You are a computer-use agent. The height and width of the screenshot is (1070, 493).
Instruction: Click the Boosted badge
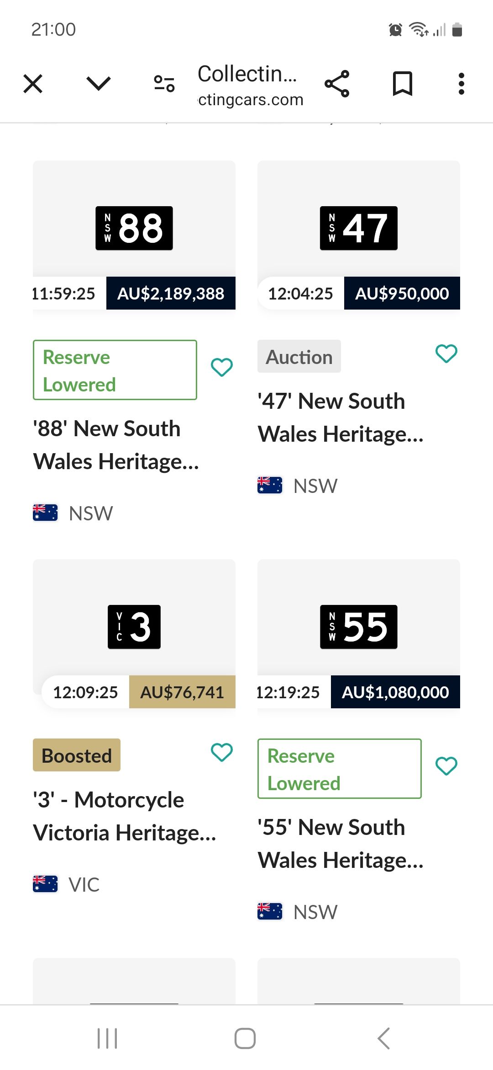click(x=77, y=755)
